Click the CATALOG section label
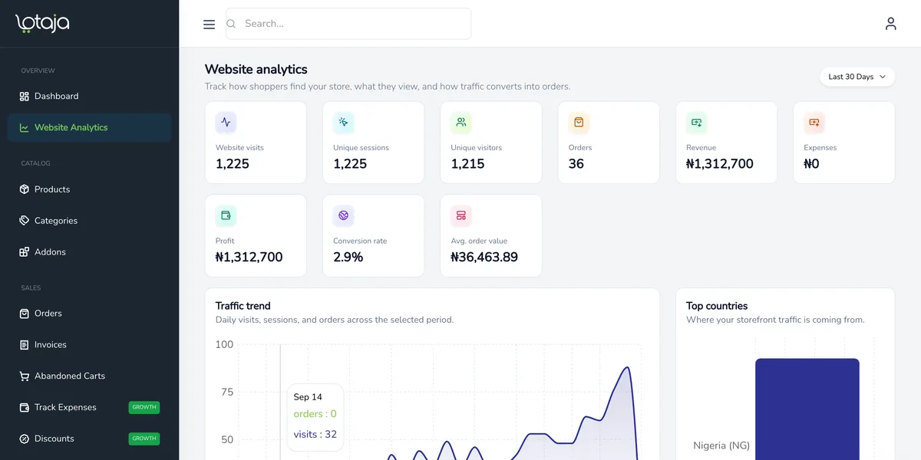921x460 pixels. click(35, 163)
